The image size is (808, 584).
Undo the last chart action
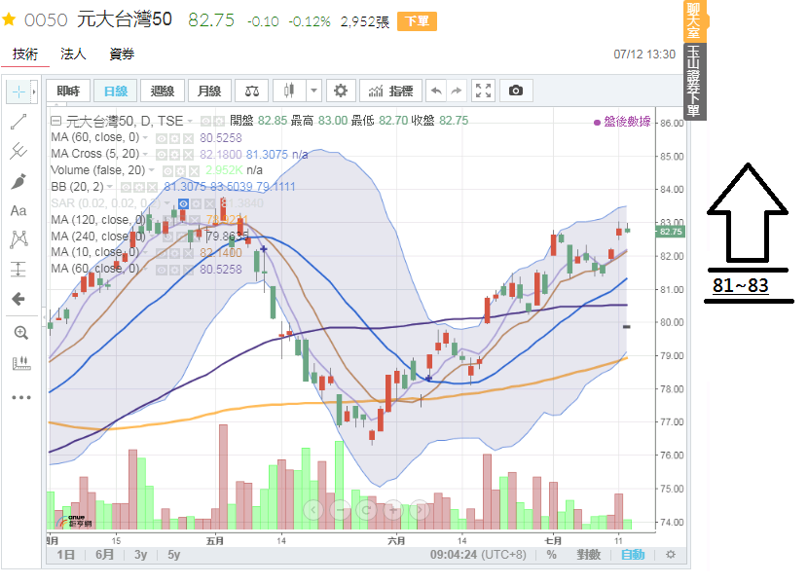(x=436, y=91)
